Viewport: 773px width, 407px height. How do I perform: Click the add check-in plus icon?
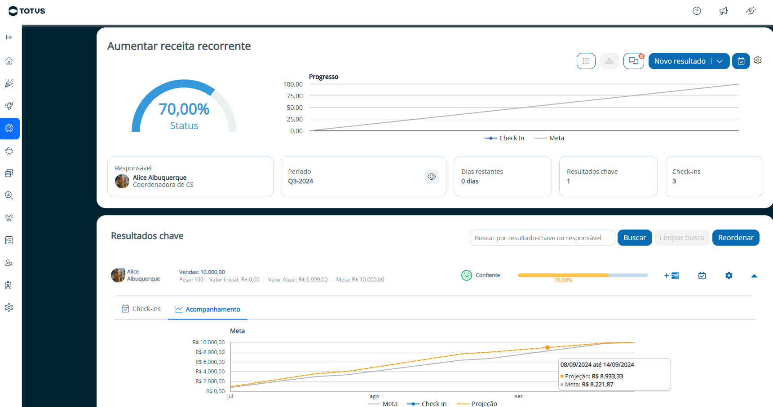point(671,276)
